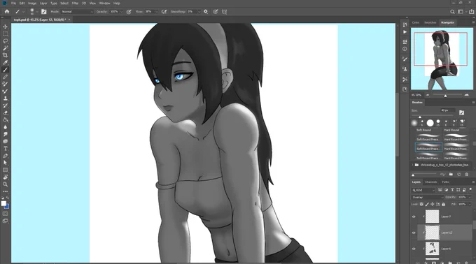476x264 pixels.
Task: Switch to the Channels tab
Action: [x=430, y=182]
